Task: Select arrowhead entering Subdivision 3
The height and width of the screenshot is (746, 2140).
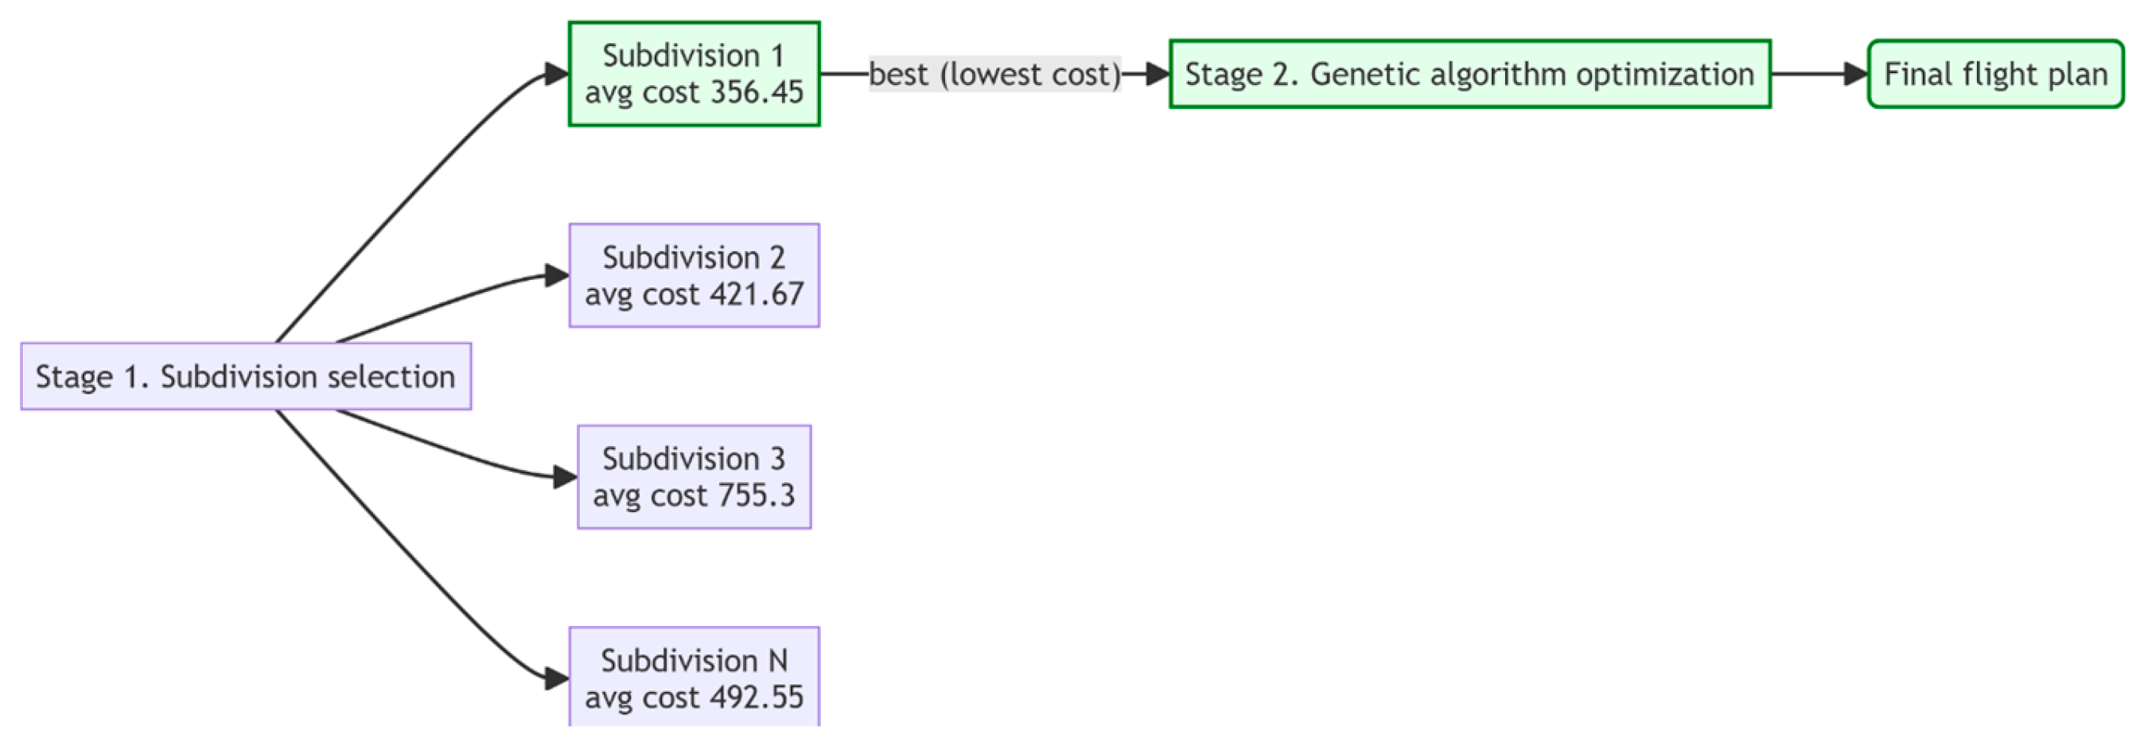Action: [565, 477]
